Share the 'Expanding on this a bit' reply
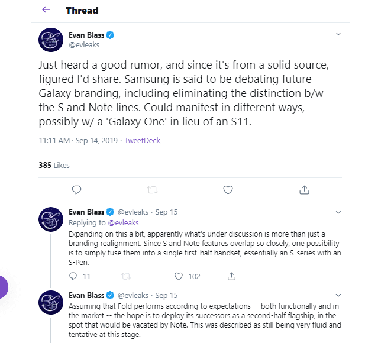Image resolution: width=365 pixels, height=343 pixels. pos(231,276)
